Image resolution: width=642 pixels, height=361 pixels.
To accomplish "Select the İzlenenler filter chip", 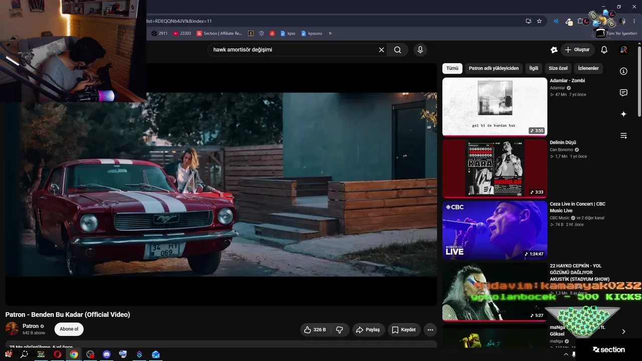I will [588, 68].
